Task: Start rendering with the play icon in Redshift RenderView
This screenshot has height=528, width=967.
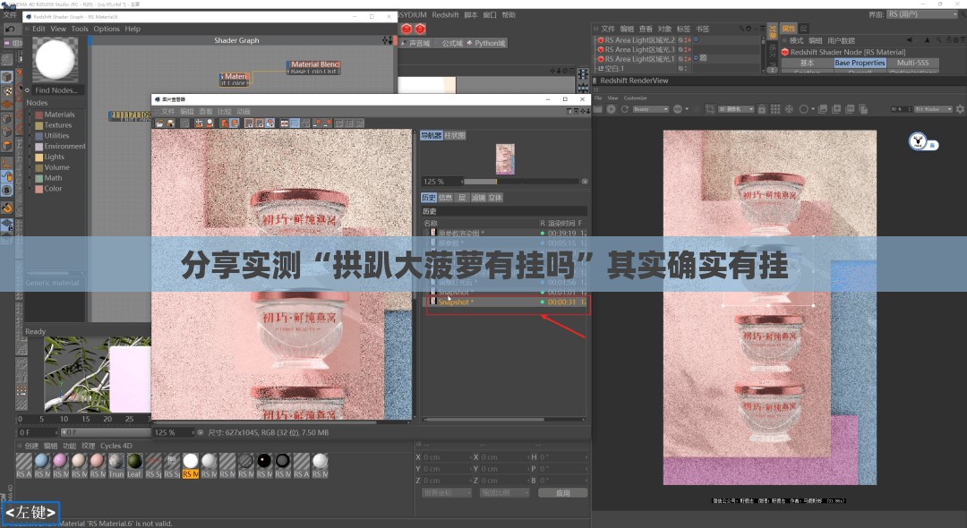Action: 611,108
